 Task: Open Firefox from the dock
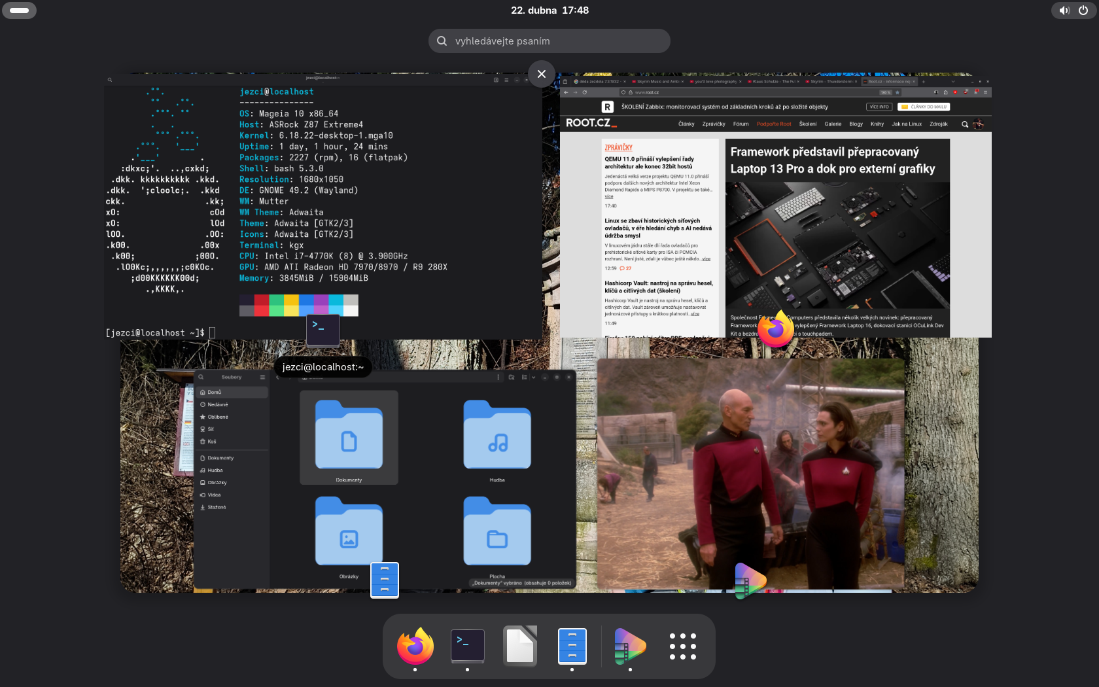[415, 646]
